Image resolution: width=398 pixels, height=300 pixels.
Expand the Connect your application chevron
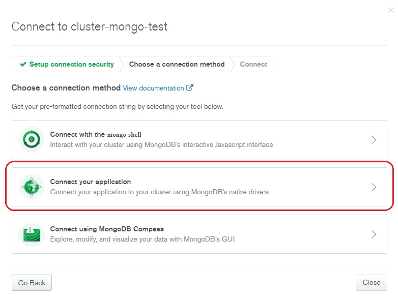[x=374, y=187]
